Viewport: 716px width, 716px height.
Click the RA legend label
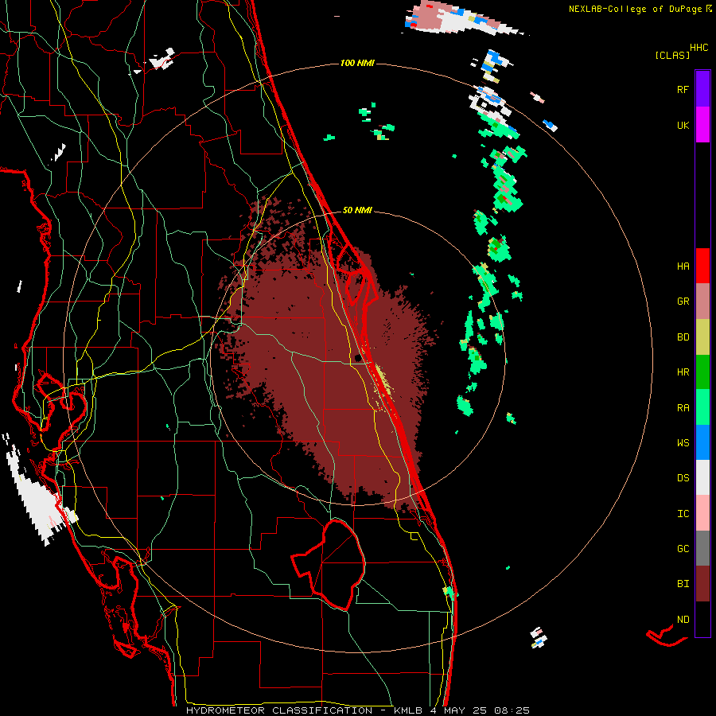[683, 408]
